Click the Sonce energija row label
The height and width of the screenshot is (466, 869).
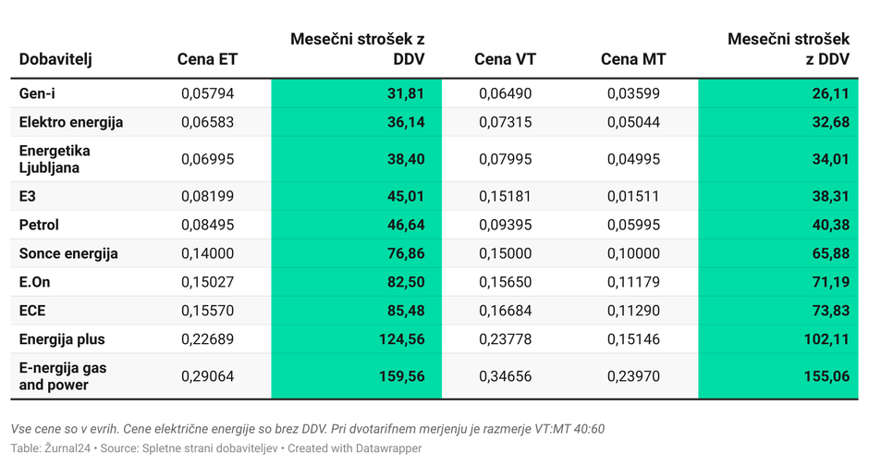pyautogui.click(x=68, y=253)
